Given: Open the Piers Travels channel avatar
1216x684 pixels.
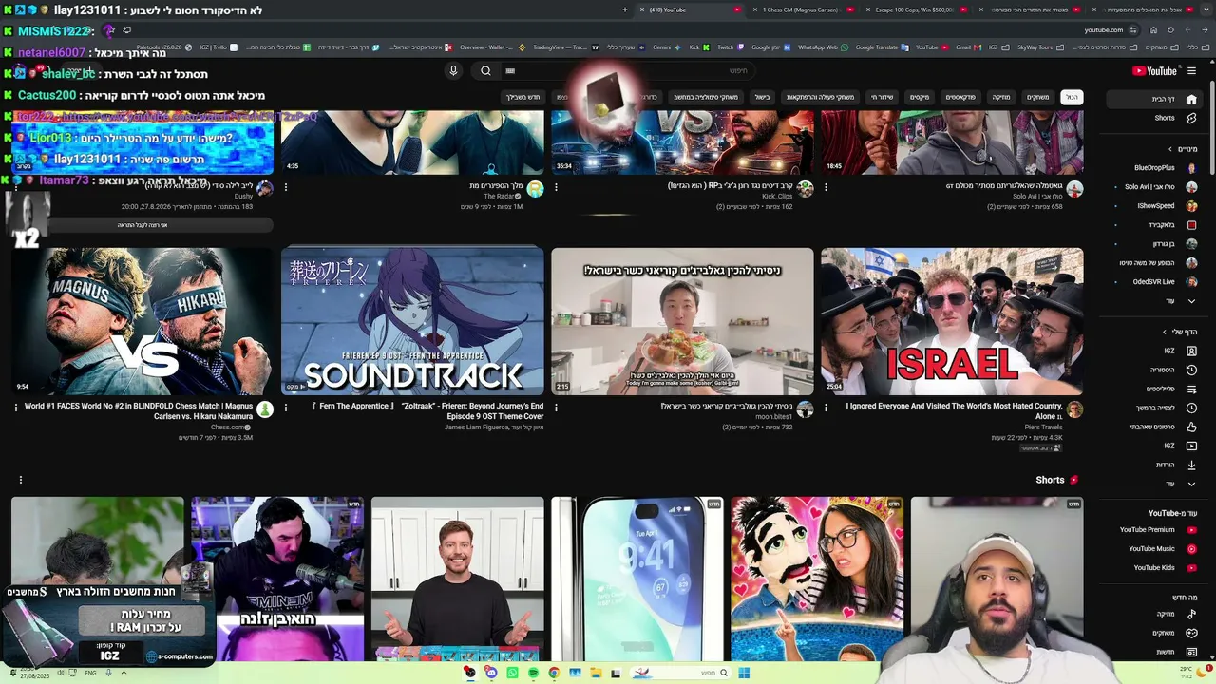Looking at the screenshot, I should pos(1074,409).
